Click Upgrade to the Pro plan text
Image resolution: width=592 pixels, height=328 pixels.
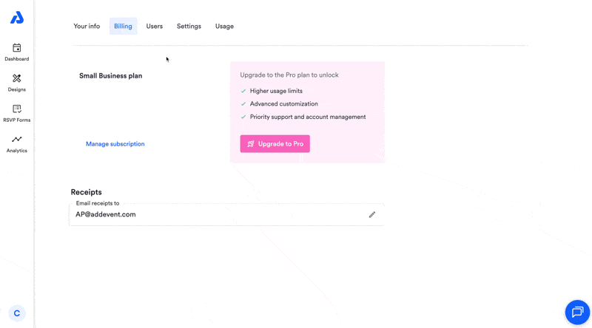(x=289, y=75)
